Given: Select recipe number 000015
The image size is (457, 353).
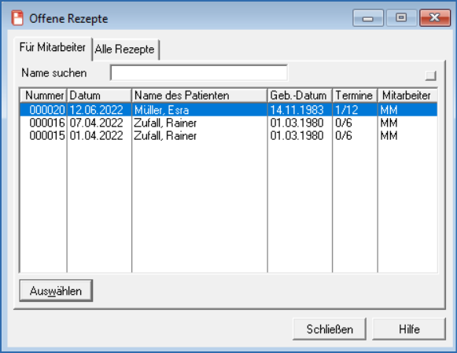Looking at the screenshot, I should [47, 136].
